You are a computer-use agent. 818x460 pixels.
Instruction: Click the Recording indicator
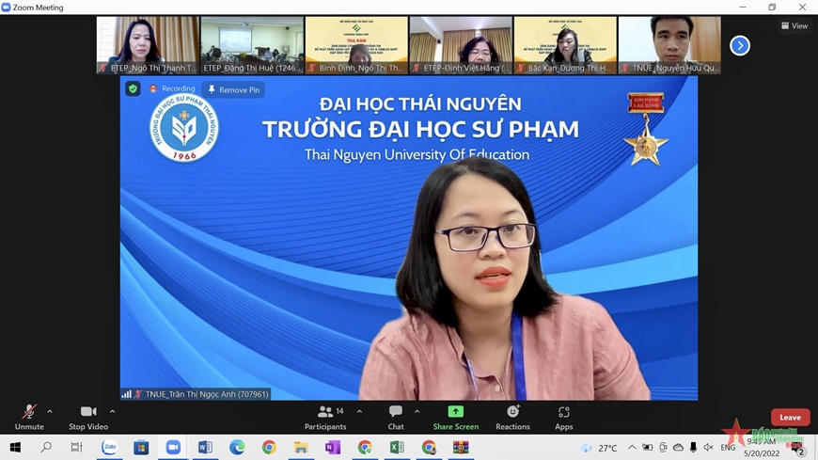click(173, 88)
